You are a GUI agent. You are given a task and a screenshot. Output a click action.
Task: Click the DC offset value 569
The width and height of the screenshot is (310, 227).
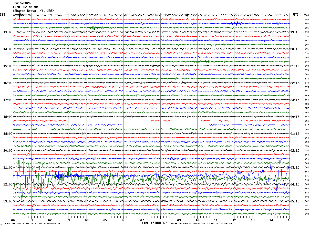pyautogui.click(x=307, y=96)
